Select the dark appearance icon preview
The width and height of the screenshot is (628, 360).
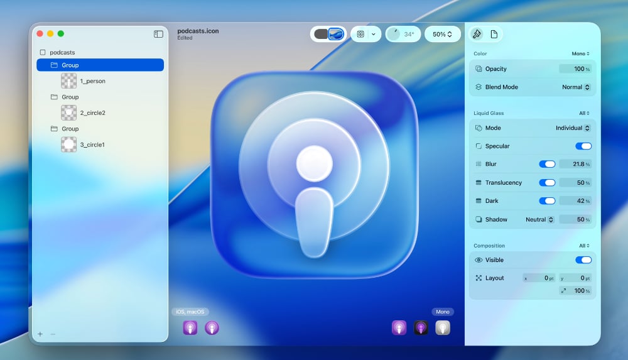[421, 328]
